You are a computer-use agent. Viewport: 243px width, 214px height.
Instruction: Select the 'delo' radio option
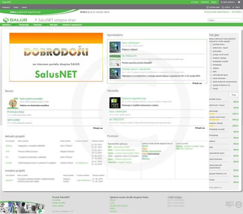click(x=211, y=72)
